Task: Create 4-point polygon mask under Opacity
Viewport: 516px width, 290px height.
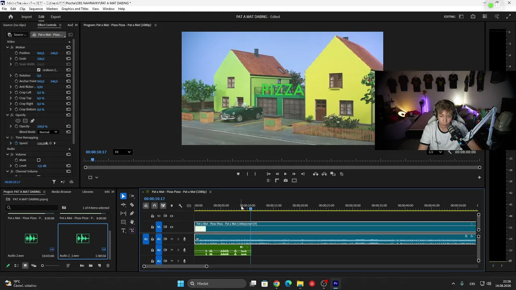Action: (x=25, y=121)
